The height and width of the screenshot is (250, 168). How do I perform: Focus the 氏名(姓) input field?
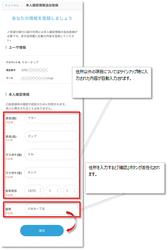pos(52,118)
